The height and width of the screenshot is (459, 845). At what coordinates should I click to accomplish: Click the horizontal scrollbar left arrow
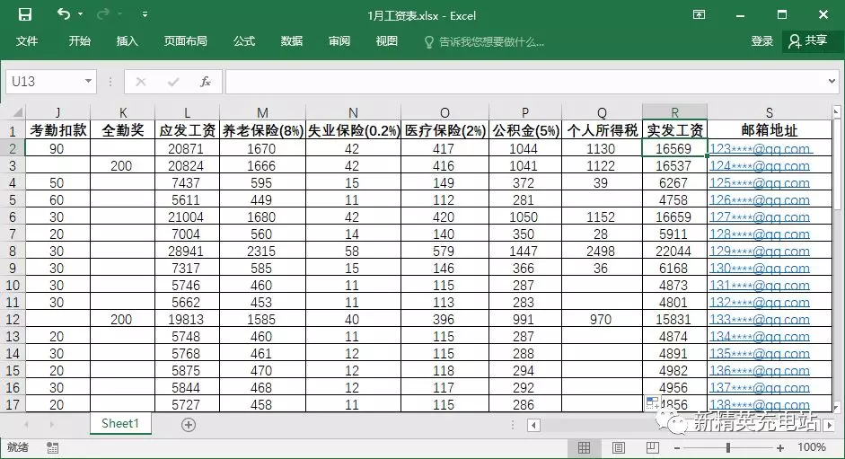[x=533, y=425]
